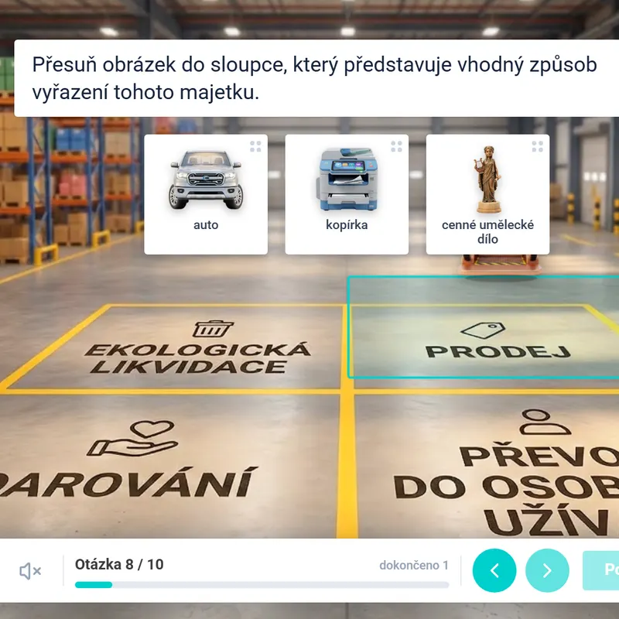
Task: Click the hand with heart icon above Darování
Action: [132, 438]
